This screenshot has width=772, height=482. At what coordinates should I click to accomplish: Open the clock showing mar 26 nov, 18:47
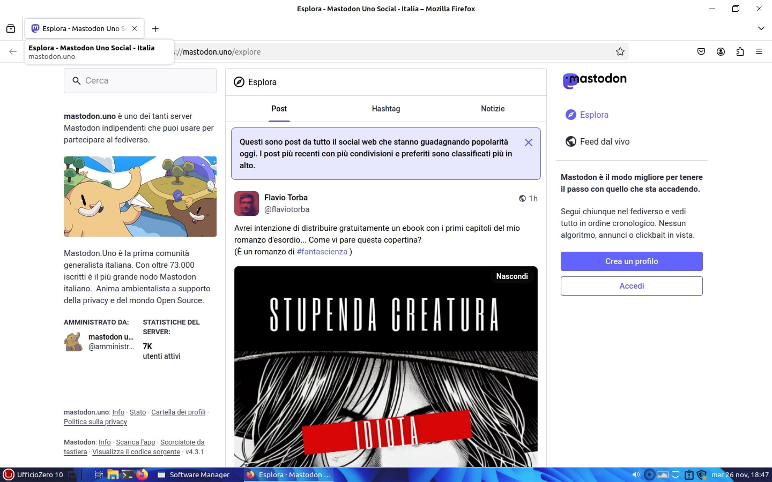pos(740,475)
